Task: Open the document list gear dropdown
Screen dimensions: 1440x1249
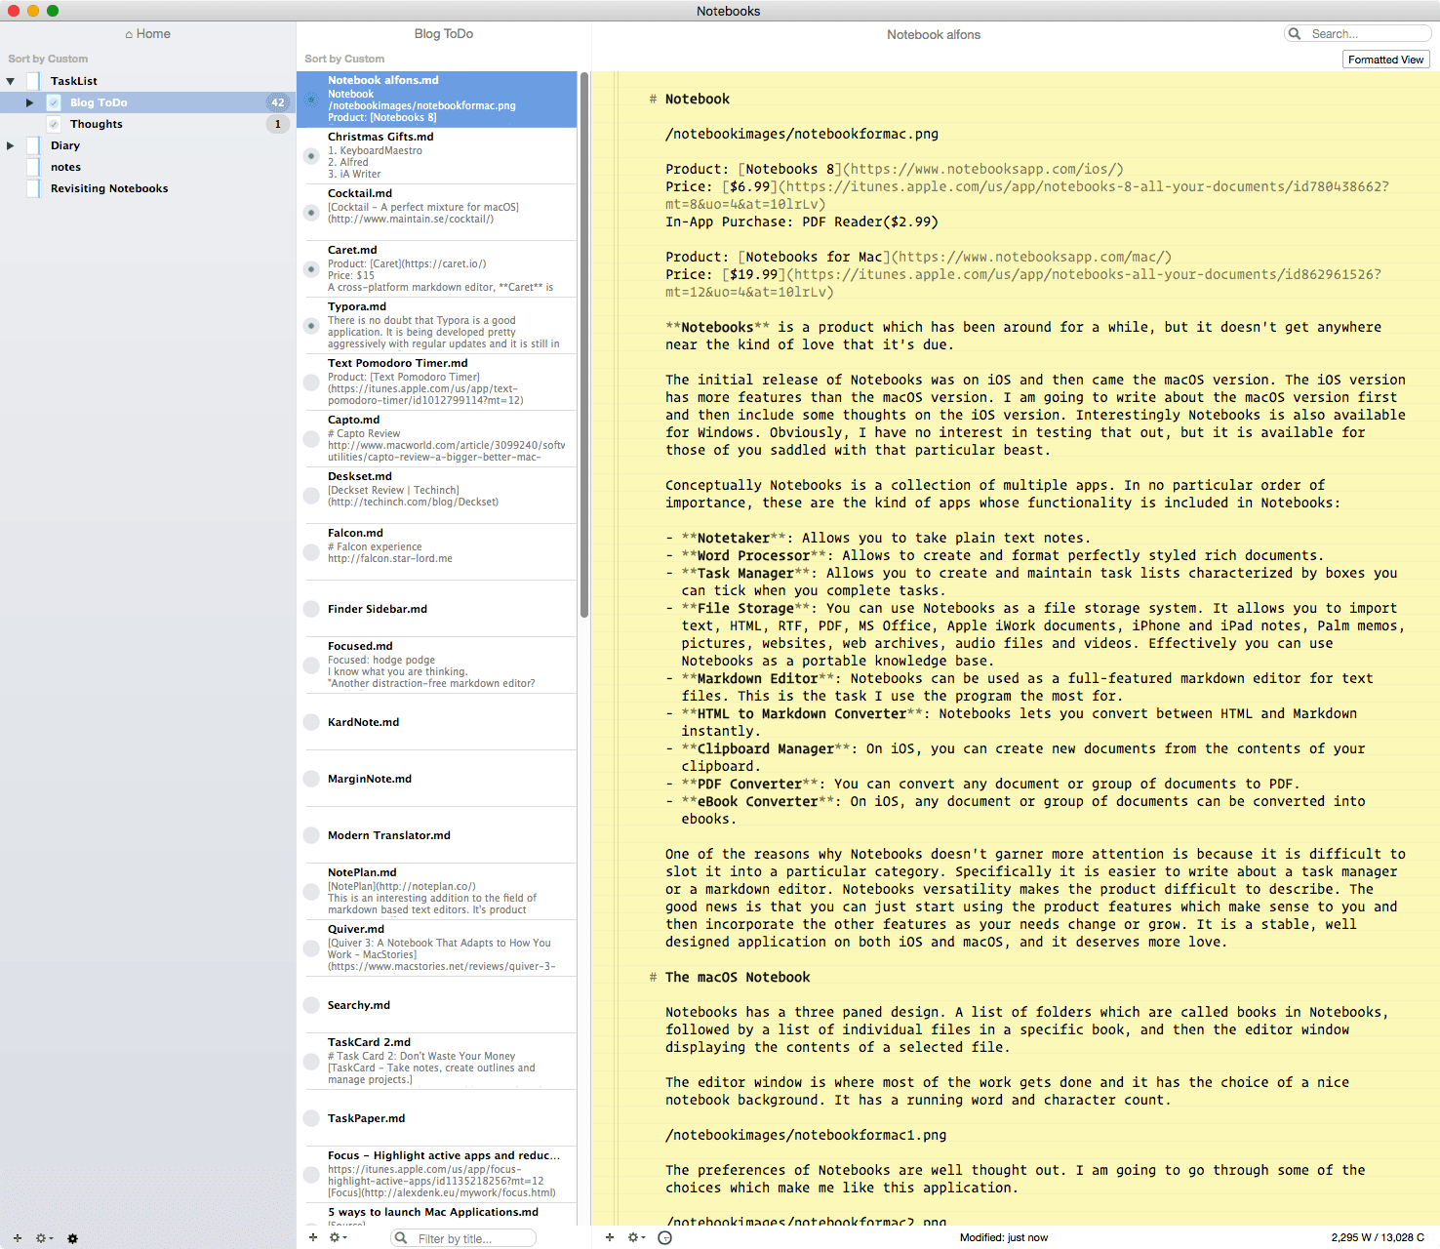Action: [338, 1237]
